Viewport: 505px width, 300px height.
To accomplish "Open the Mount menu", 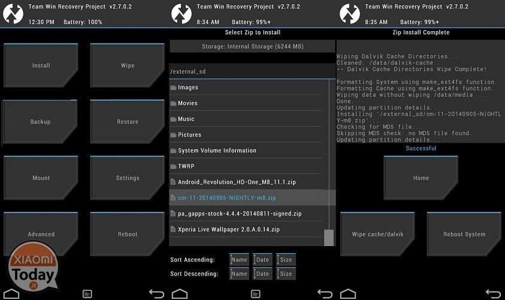I will point(41,178).
